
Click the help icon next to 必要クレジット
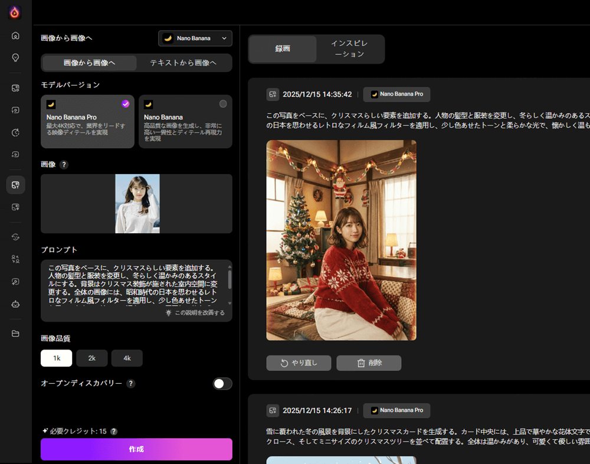114,432
